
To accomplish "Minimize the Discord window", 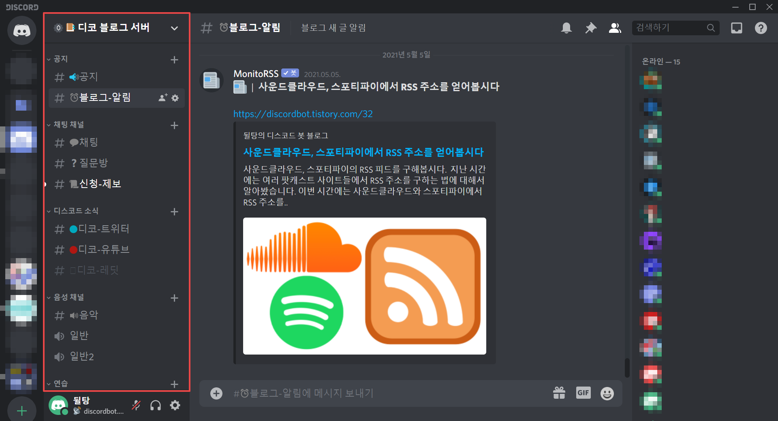I will tap(735, 7).
